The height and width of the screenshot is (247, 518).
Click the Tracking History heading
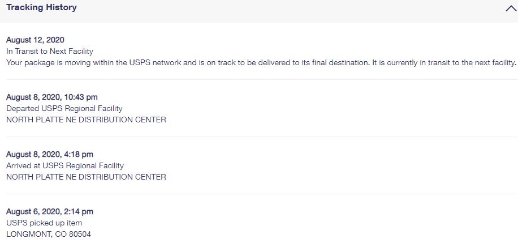(x=42, y=7)
